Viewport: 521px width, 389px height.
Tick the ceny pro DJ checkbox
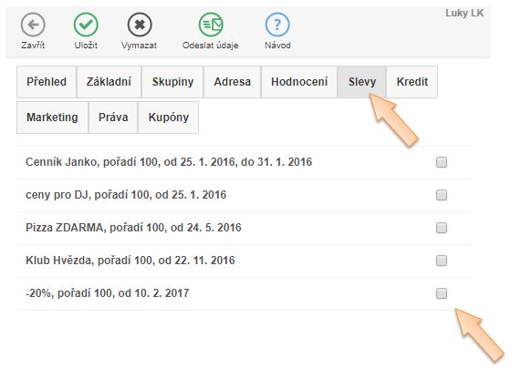442,195
